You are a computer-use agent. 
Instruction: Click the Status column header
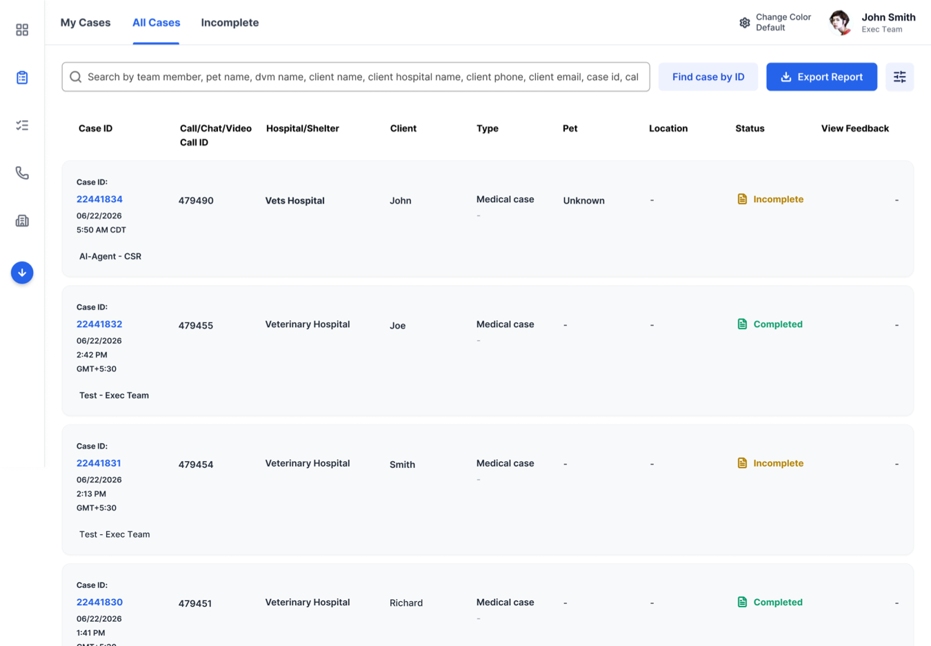coord(750,128)
